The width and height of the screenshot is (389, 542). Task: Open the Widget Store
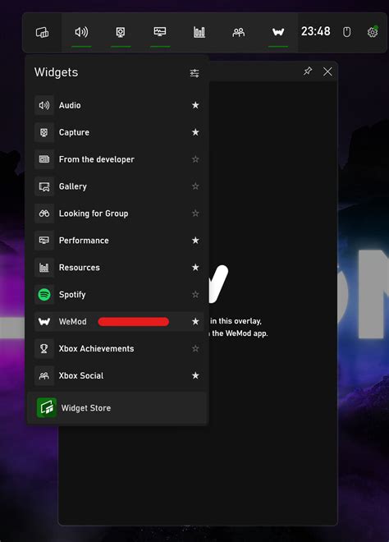(x=117, y=408)
